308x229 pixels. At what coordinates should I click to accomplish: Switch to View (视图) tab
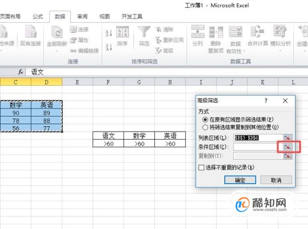tap(104, 17)
